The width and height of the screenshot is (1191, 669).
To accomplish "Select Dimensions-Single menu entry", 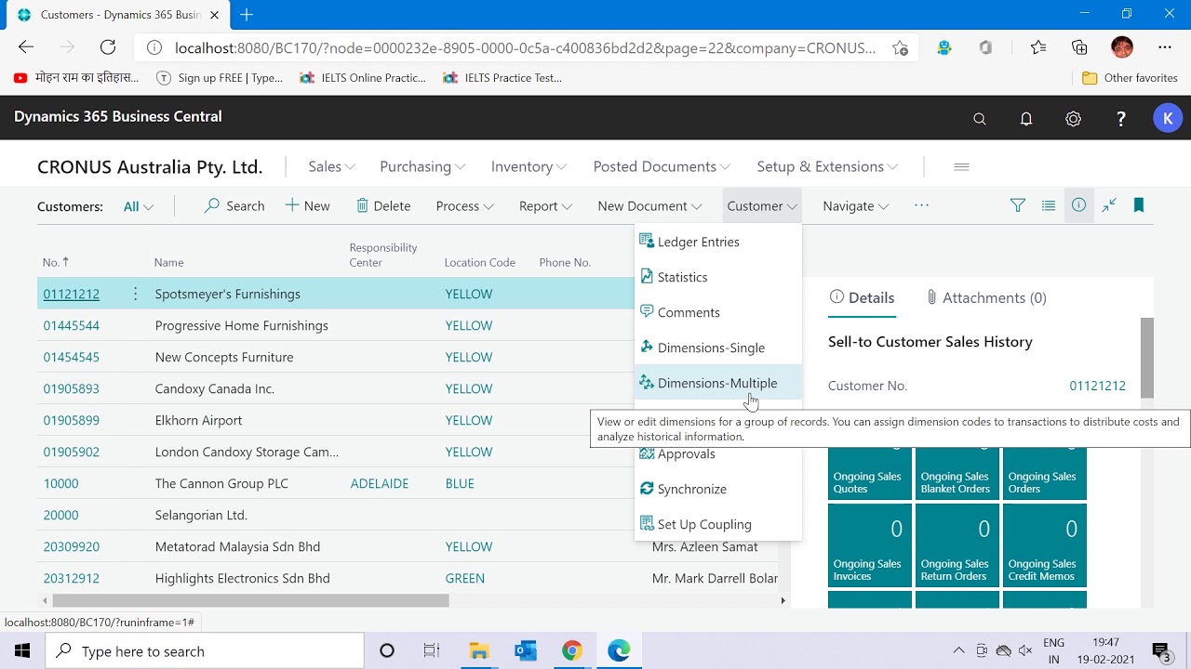I will (x=717, y=348).
